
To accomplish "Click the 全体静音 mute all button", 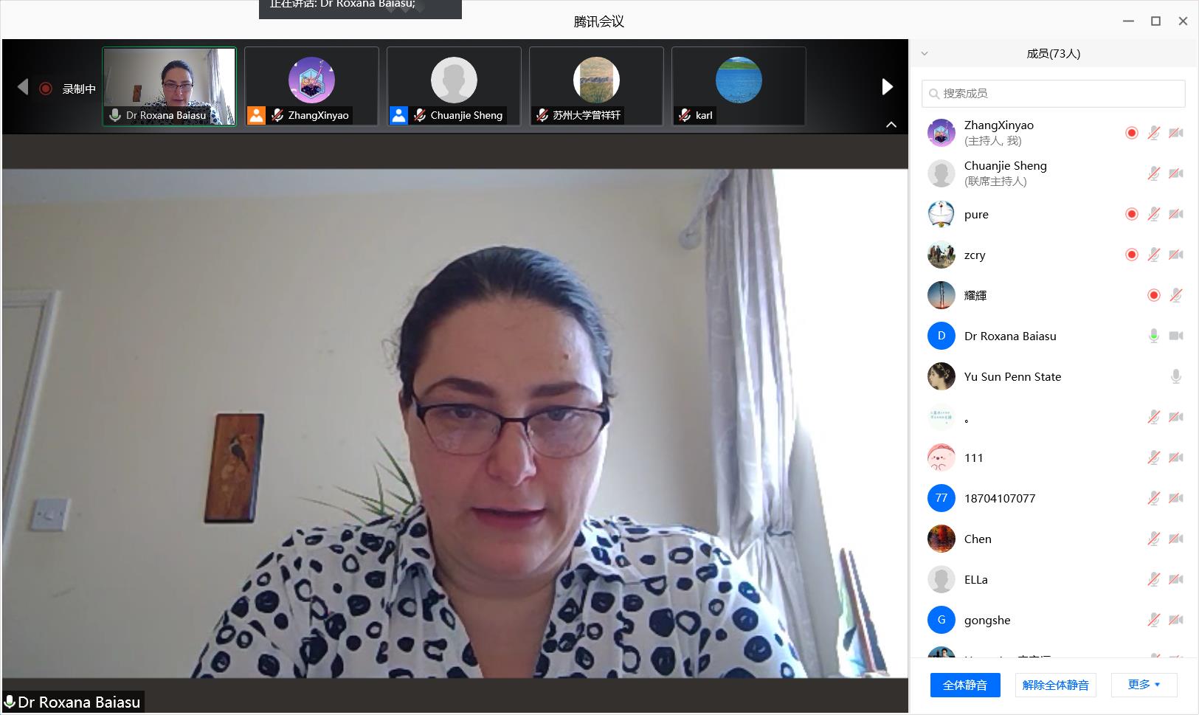I will 964,685.
